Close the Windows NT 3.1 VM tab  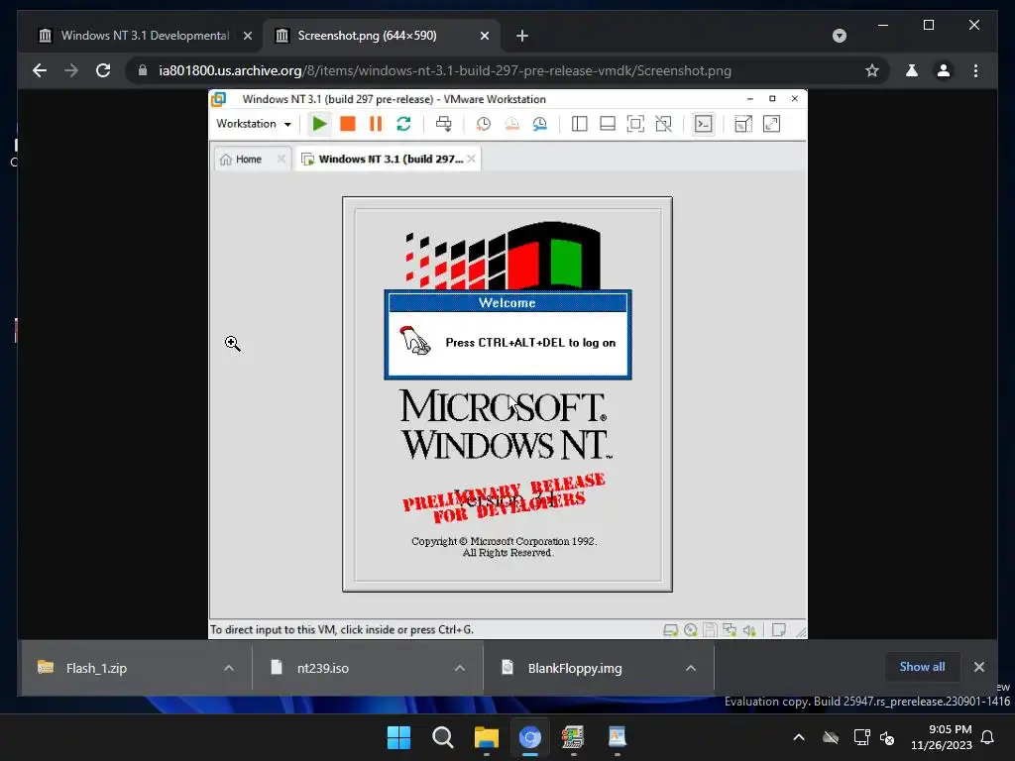click(471, 159)
